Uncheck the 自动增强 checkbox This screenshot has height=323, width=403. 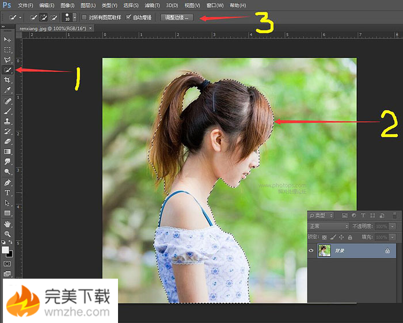[x=128, y=18]
